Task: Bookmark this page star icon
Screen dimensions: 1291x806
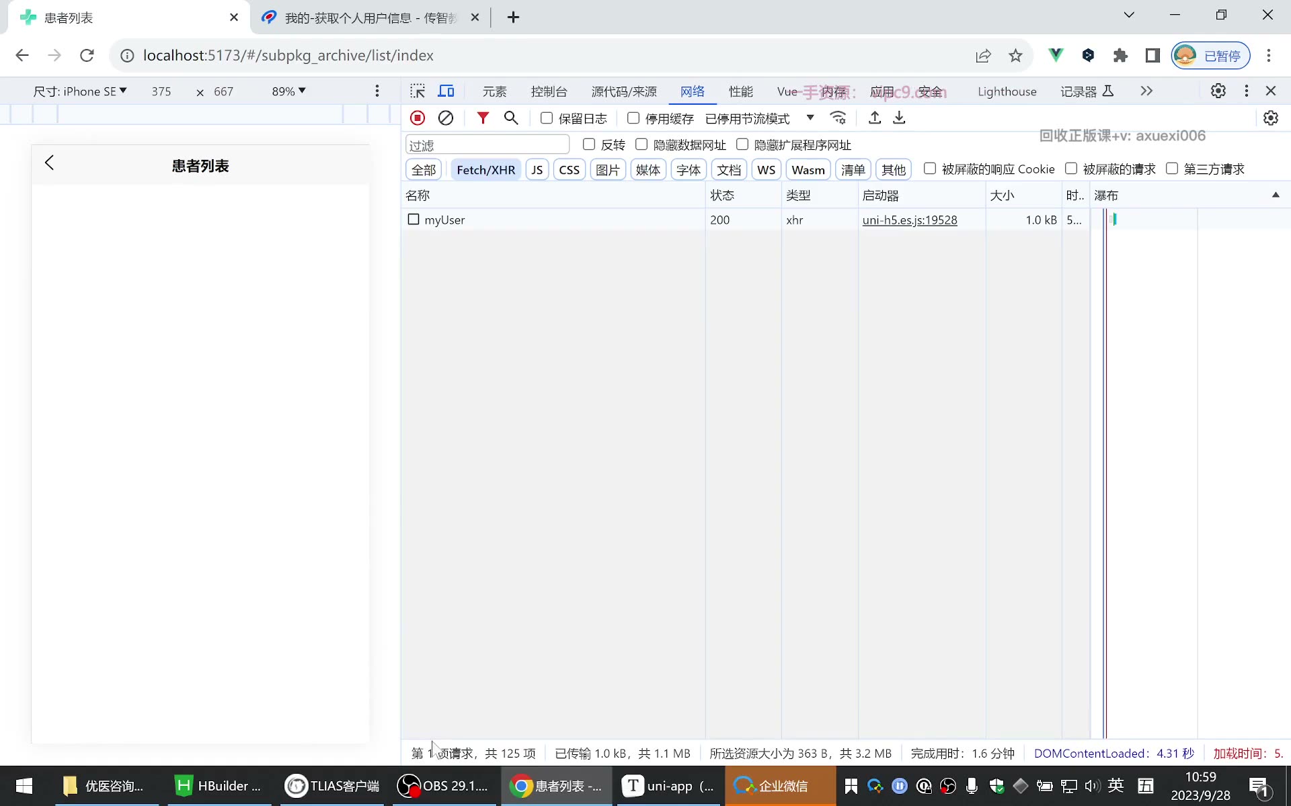Action: 1015,55
